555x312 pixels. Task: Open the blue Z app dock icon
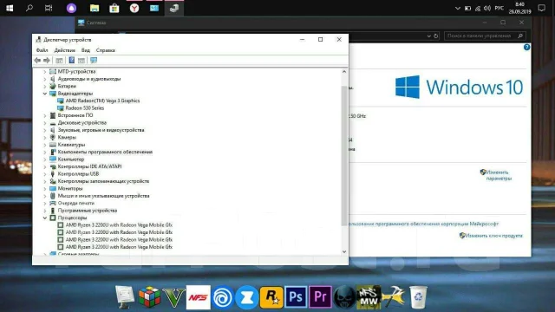(247, 297)
